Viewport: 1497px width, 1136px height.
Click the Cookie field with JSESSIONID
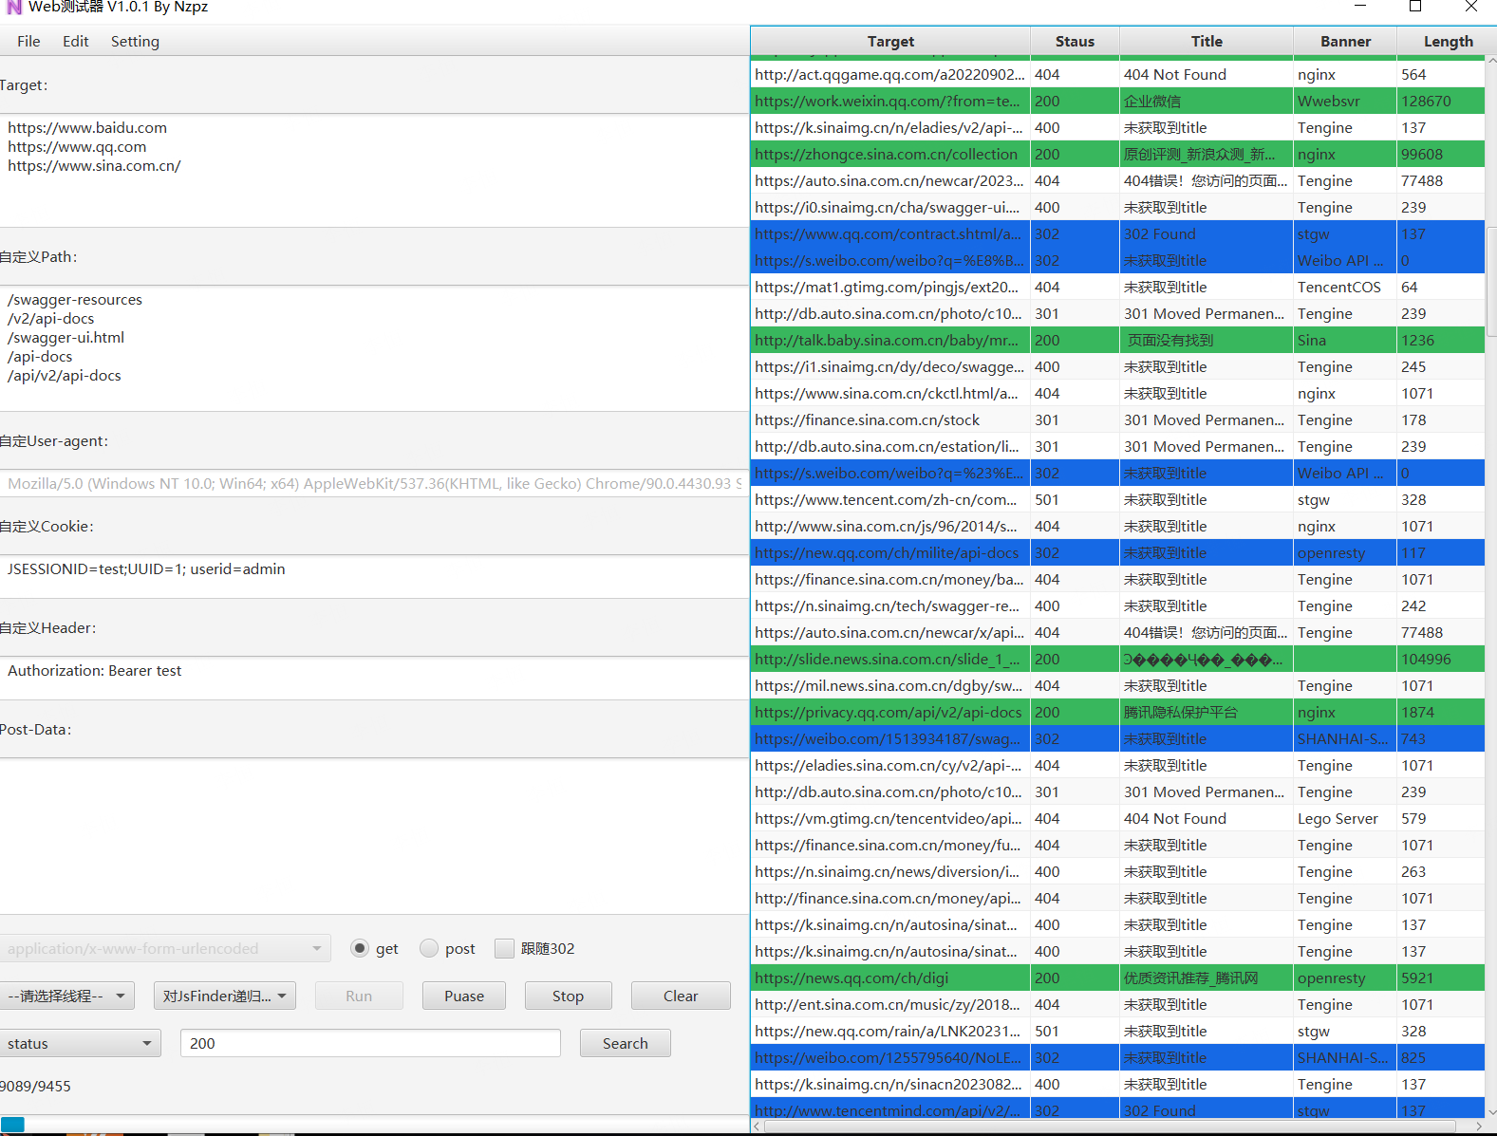[374, 576]
